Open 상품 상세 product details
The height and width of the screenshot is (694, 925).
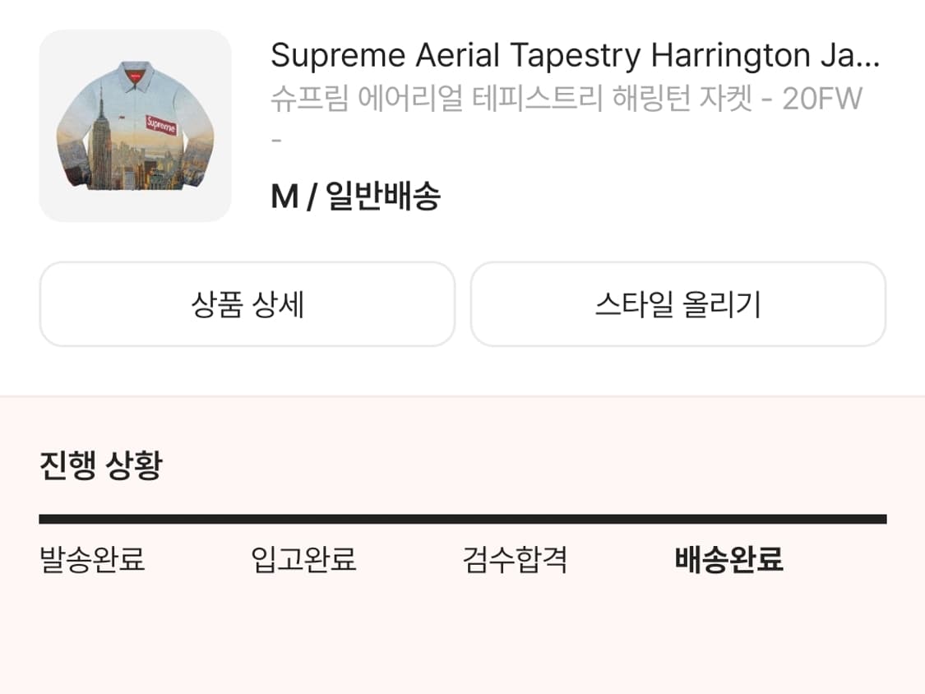pyautogui.click(x=247, y=304)
